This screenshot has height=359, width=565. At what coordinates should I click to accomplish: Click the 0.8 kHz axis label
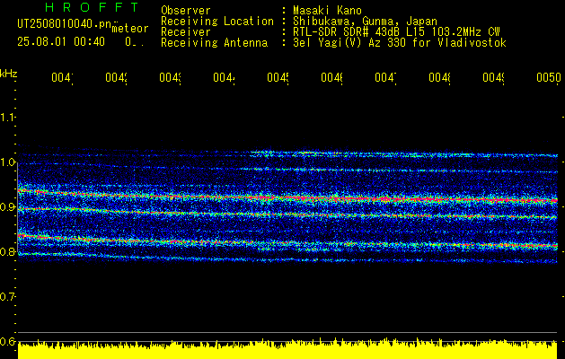pyautogui.click(x=8, y=251)
